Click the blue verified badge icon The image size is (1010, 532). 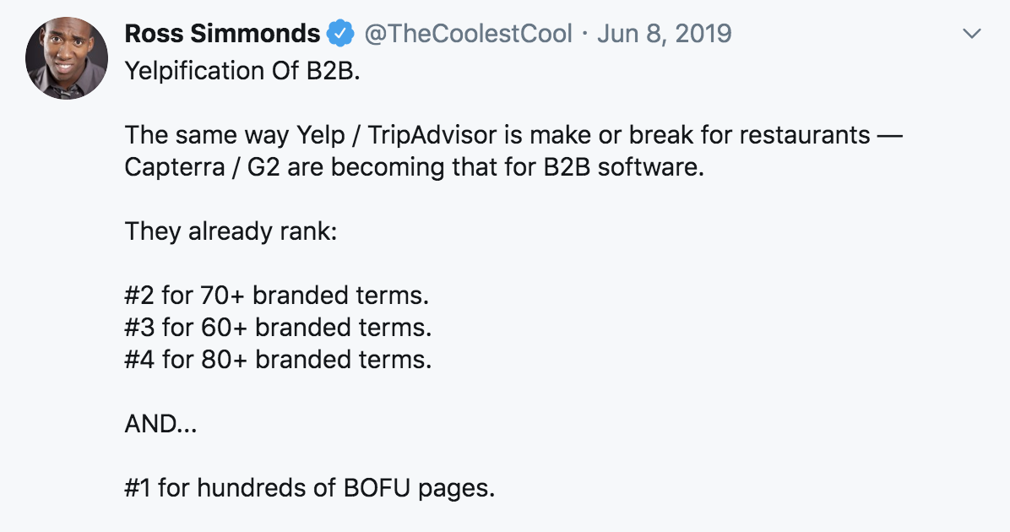coord(340,34)
